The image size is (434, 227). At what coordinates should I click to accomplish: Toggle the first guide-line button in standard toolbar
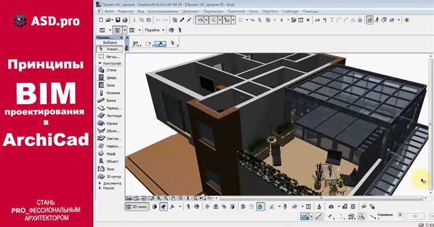[200, 20]
